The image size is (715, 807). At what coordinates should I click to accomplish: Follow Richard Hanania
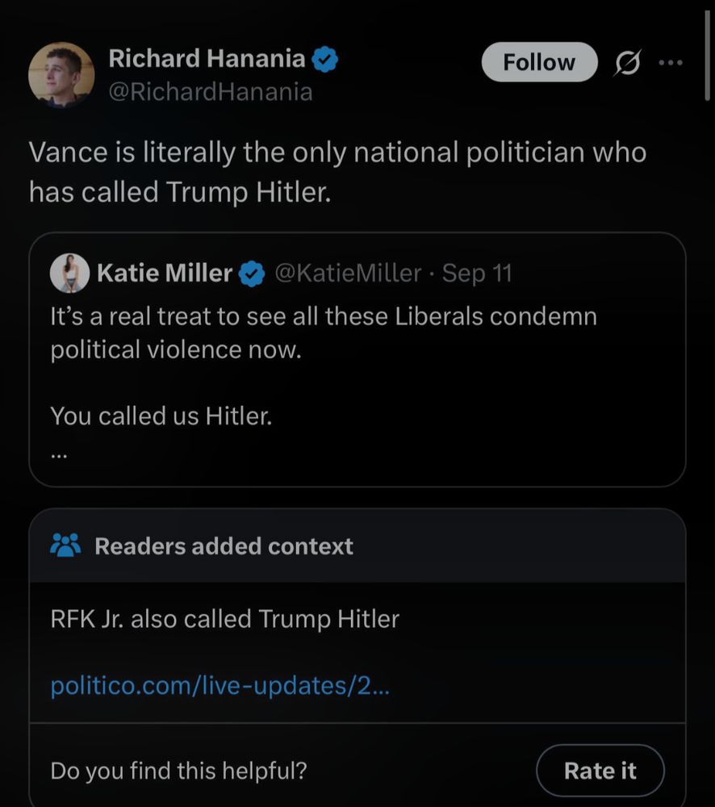point(539,63)
